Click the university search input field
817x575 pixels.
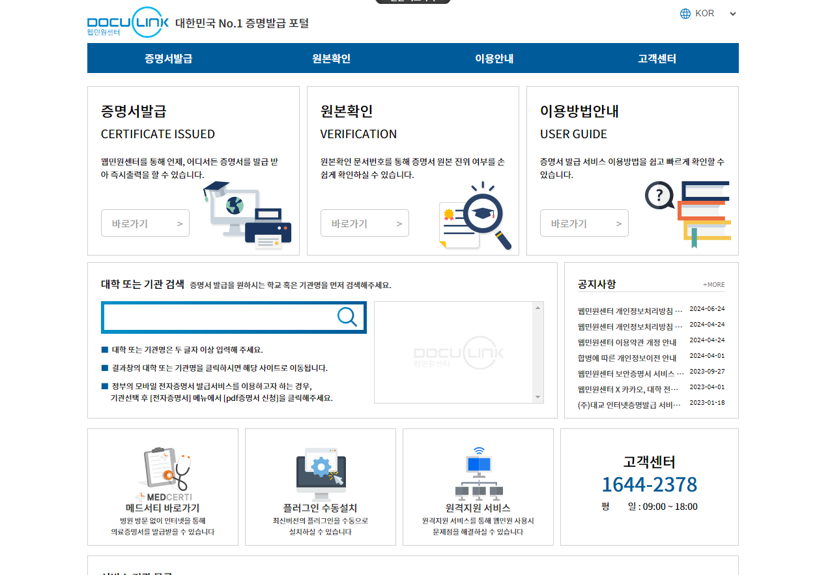tap(222, 317)
